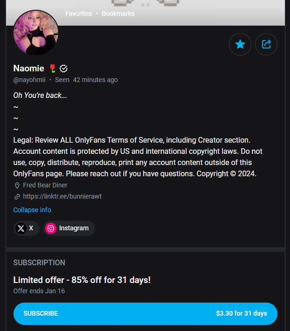
Task: Click the 'Seen 42 minutes ago' status
Action: tap(86, 80)
